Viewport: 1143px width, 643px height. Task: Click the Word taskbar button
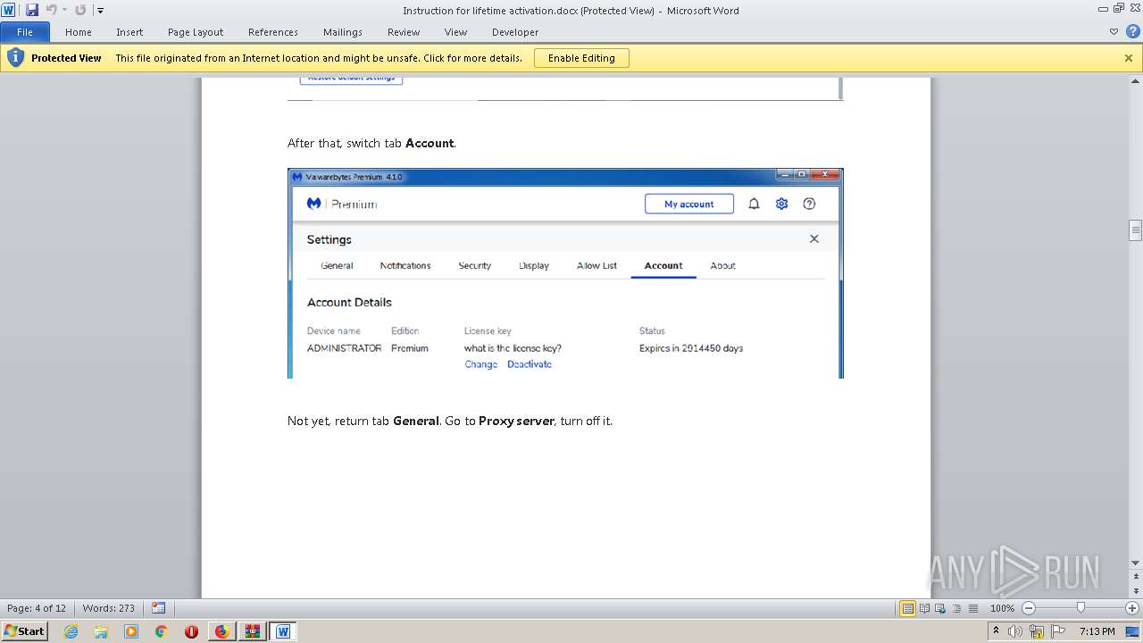pos(283,631)
